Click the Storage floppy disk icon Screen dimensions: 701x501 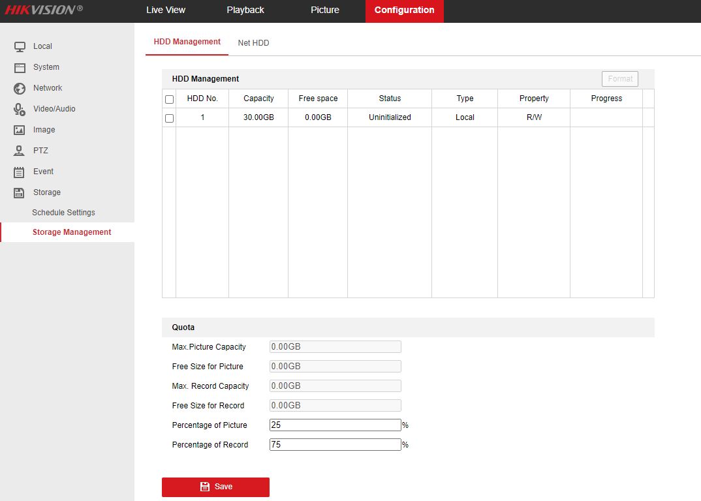(x=20, y=192)
